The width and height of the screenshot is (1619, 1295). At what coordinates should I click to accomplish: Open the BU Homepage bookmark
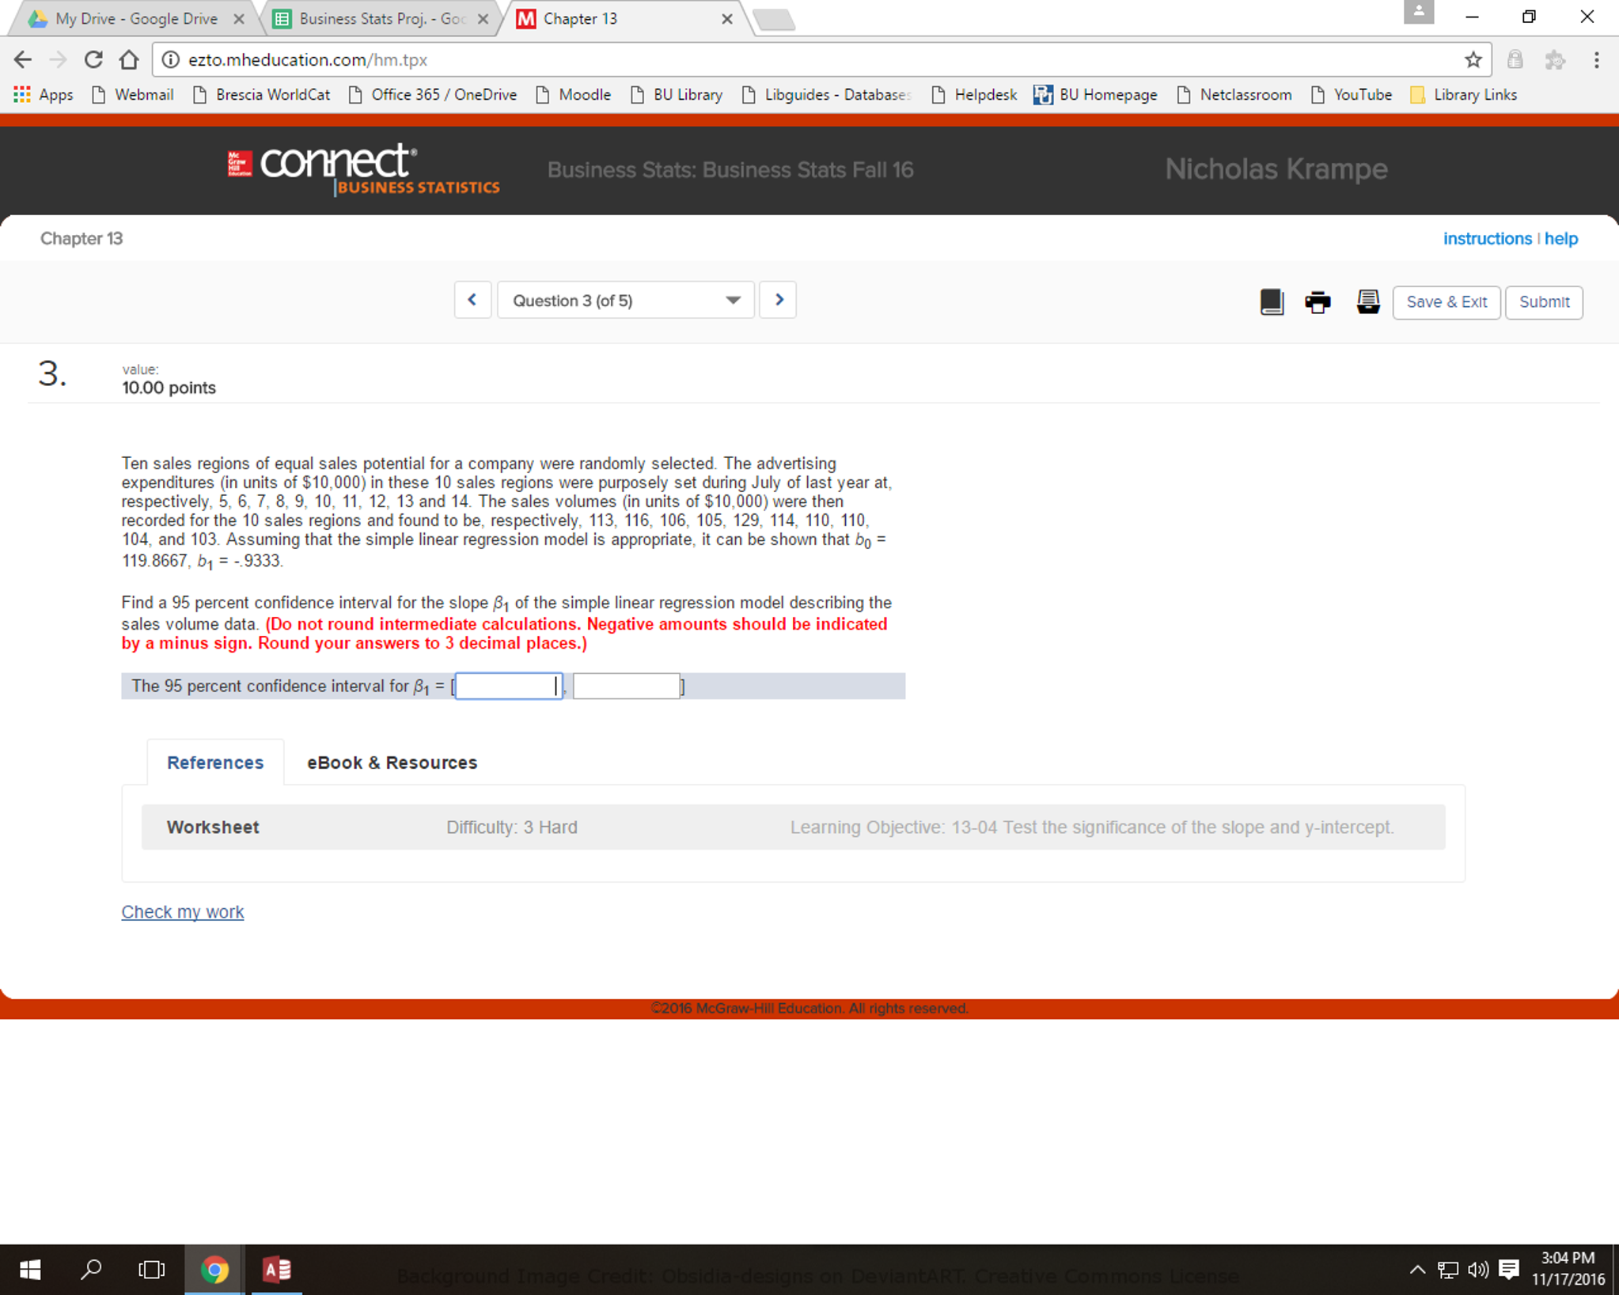[x=1096, y=95]
